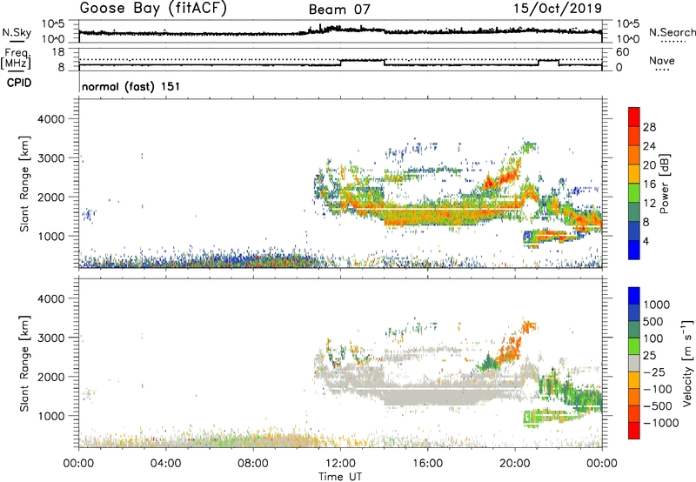696x482 pixels.
Task: Click the 'Nave' legend label
Action: pyautogui.click(x=662, y=60)
